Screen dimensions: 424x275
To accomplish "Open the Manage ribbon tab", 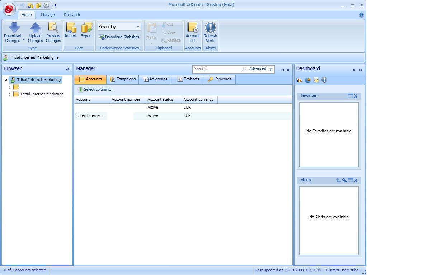I will 48,15.
